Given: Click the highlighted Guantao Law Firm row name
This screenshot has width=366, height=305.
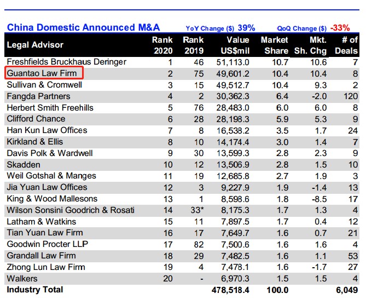Looking at the screenshot, I should click(x=44, y=73).
